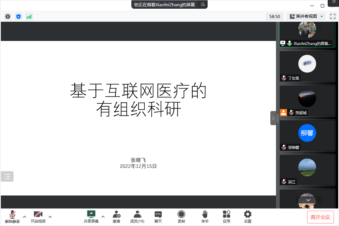Check the green network signal icon
The height and width of the screenshot is (226, 339).
click(29, 16)
